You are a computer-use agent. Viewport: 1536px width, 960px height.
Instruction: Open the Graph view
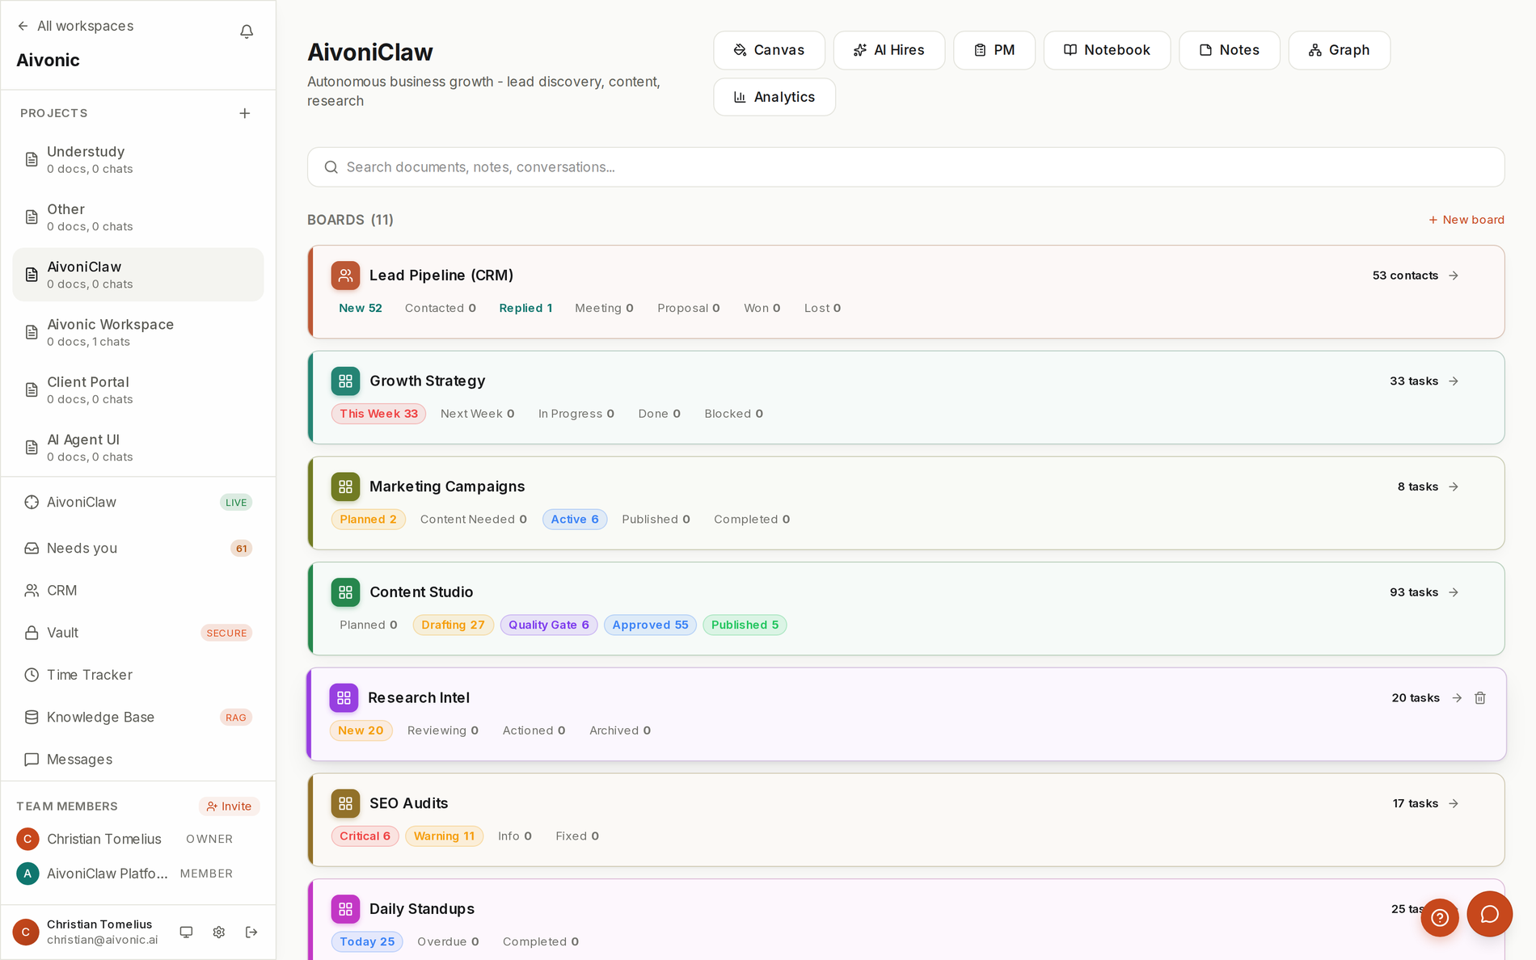1339,50
